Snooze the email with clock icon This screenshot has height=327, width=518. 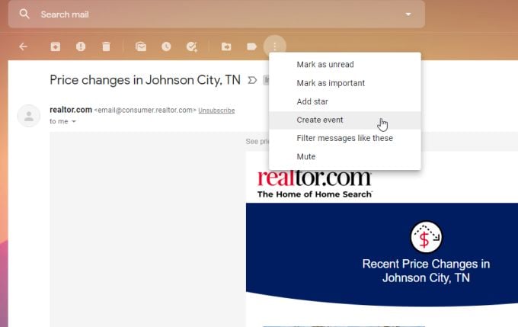point(166,46)
